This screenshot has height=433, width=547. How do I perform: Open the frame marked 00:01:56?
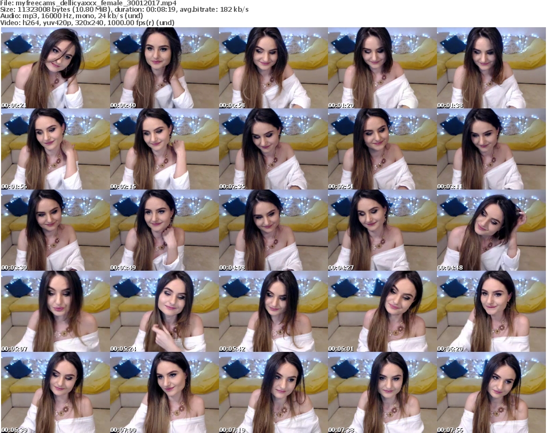(55, 149)
